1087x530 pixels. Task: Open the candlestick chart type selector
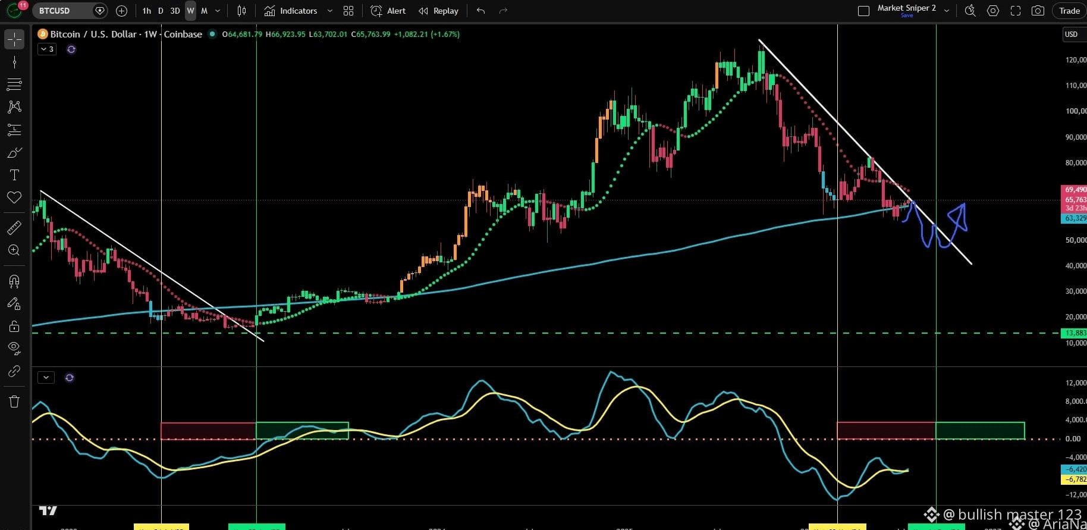241,11
